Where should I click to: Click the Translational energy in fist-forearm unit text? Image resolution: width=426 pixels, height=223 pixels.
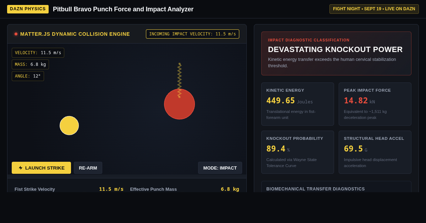tap(291, 114)
